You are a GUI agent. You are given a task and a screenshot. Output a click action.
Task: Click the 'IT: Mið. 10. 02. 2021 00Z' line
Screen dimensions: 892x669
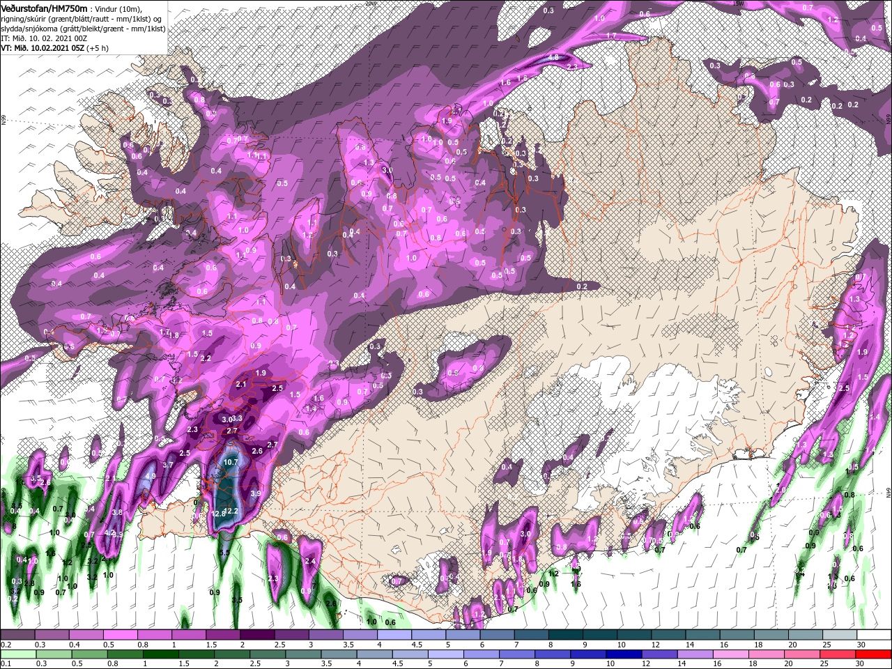click(44, 38)
